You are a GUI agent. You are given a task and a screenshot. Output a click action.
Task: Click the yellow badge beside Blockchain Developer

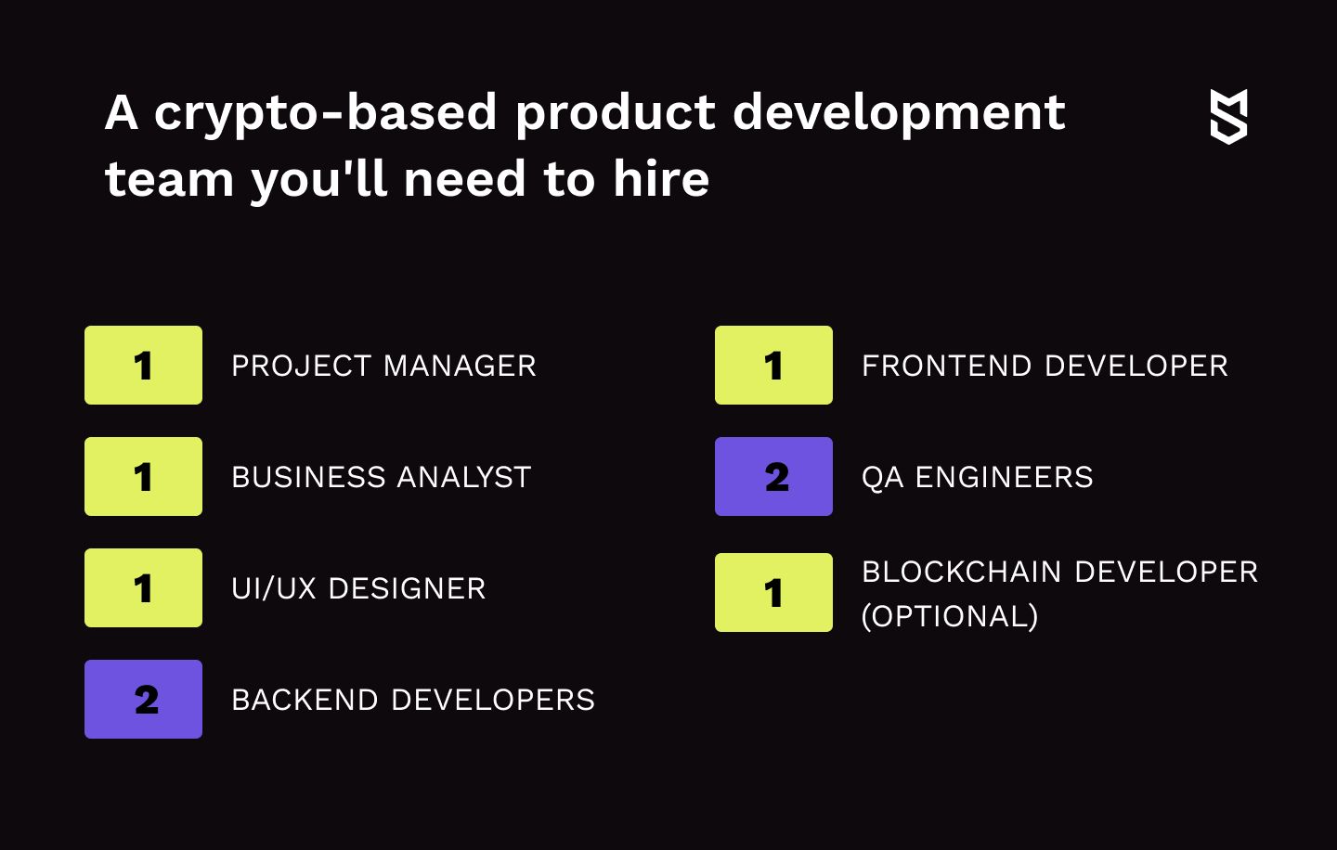tap(773, 592)
